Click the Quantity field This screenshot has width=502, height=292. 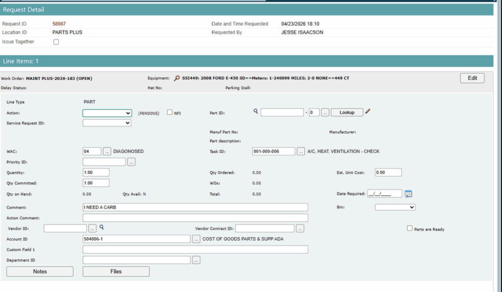(96, 173)
